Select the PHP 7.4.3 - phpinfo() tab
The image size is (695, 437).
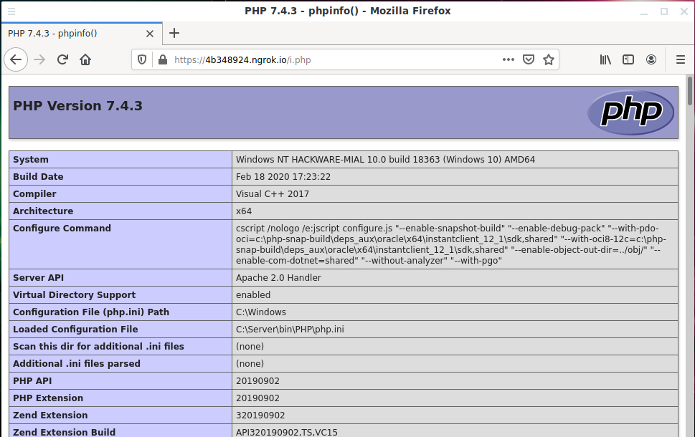pyautogui.click(x=82, y=33)
